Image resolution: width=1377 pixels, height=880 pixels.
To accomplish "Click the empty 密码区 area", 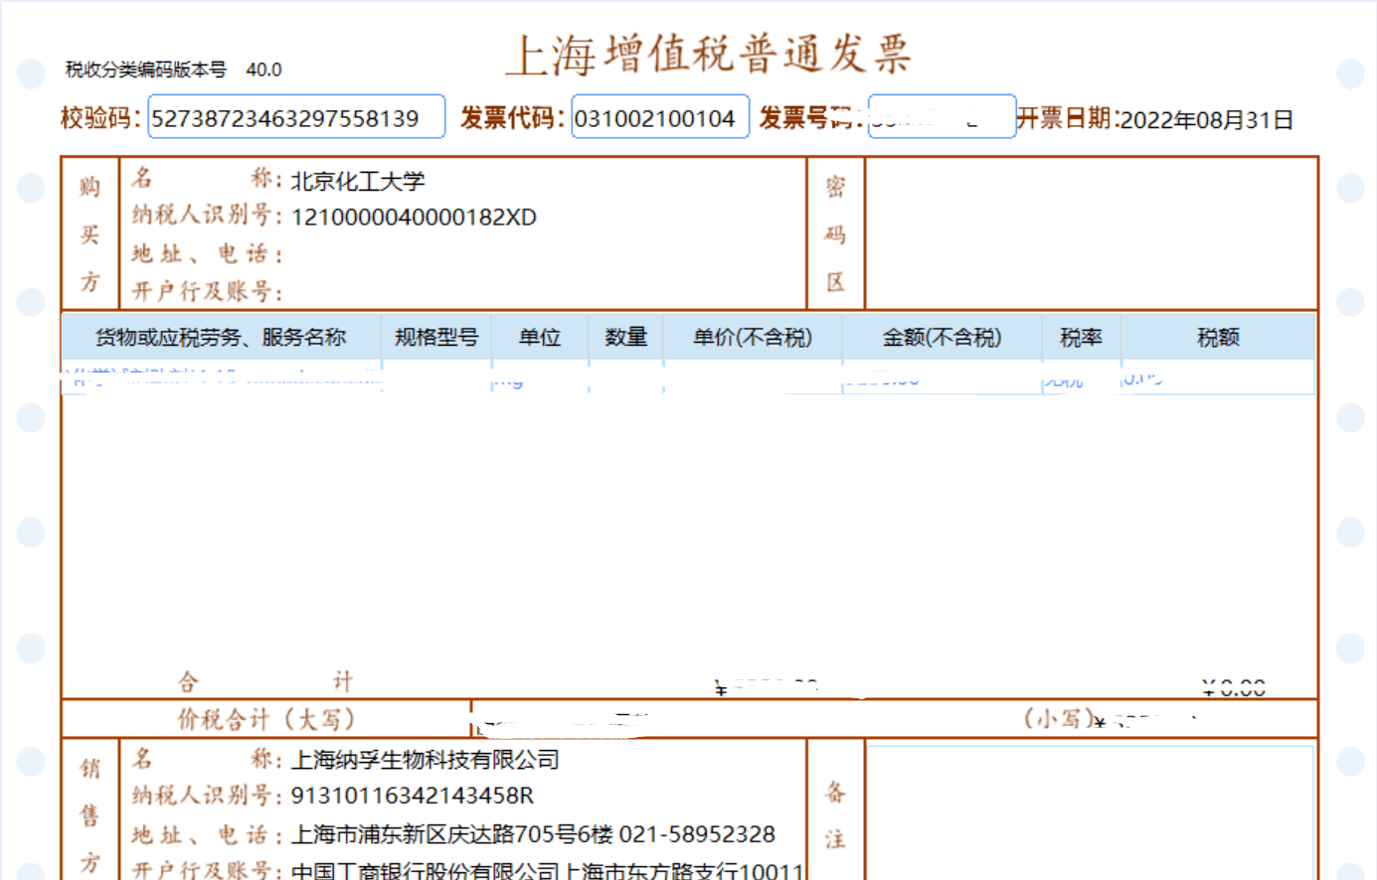I will click(x=1091, y=233).
